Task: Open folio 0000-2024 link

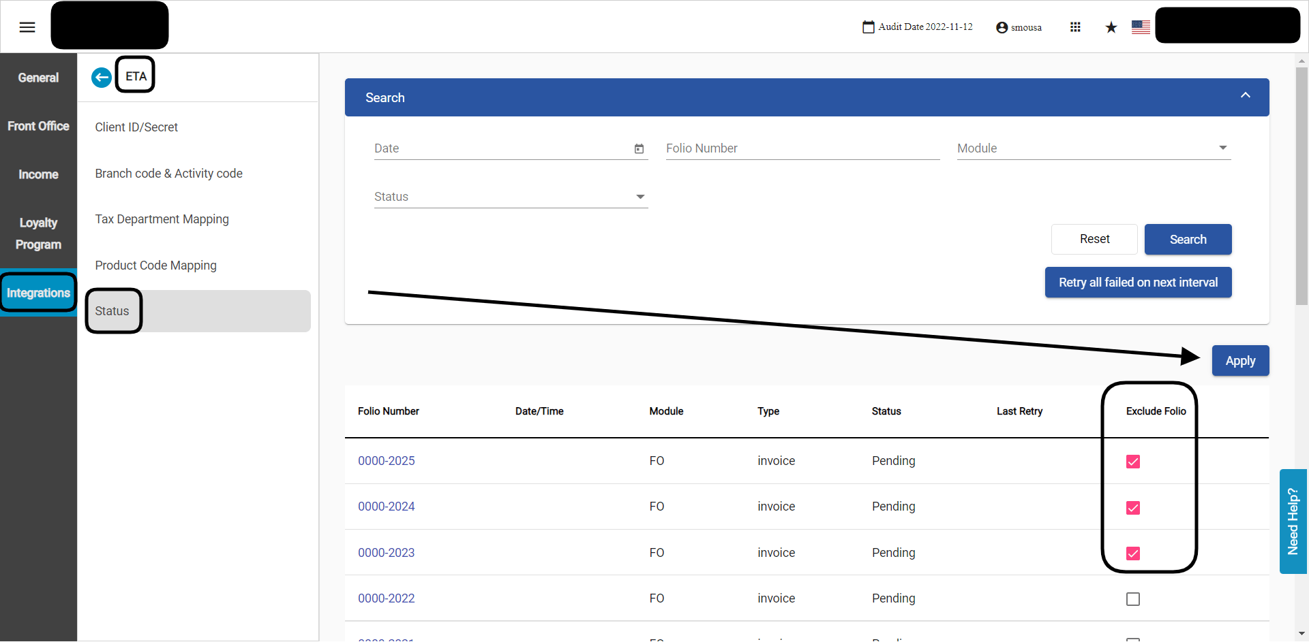Action: [x=387, y=507]
